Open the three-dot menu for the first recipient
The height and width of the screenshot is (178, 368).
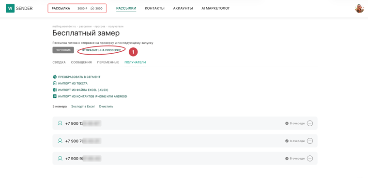[310, 123]
